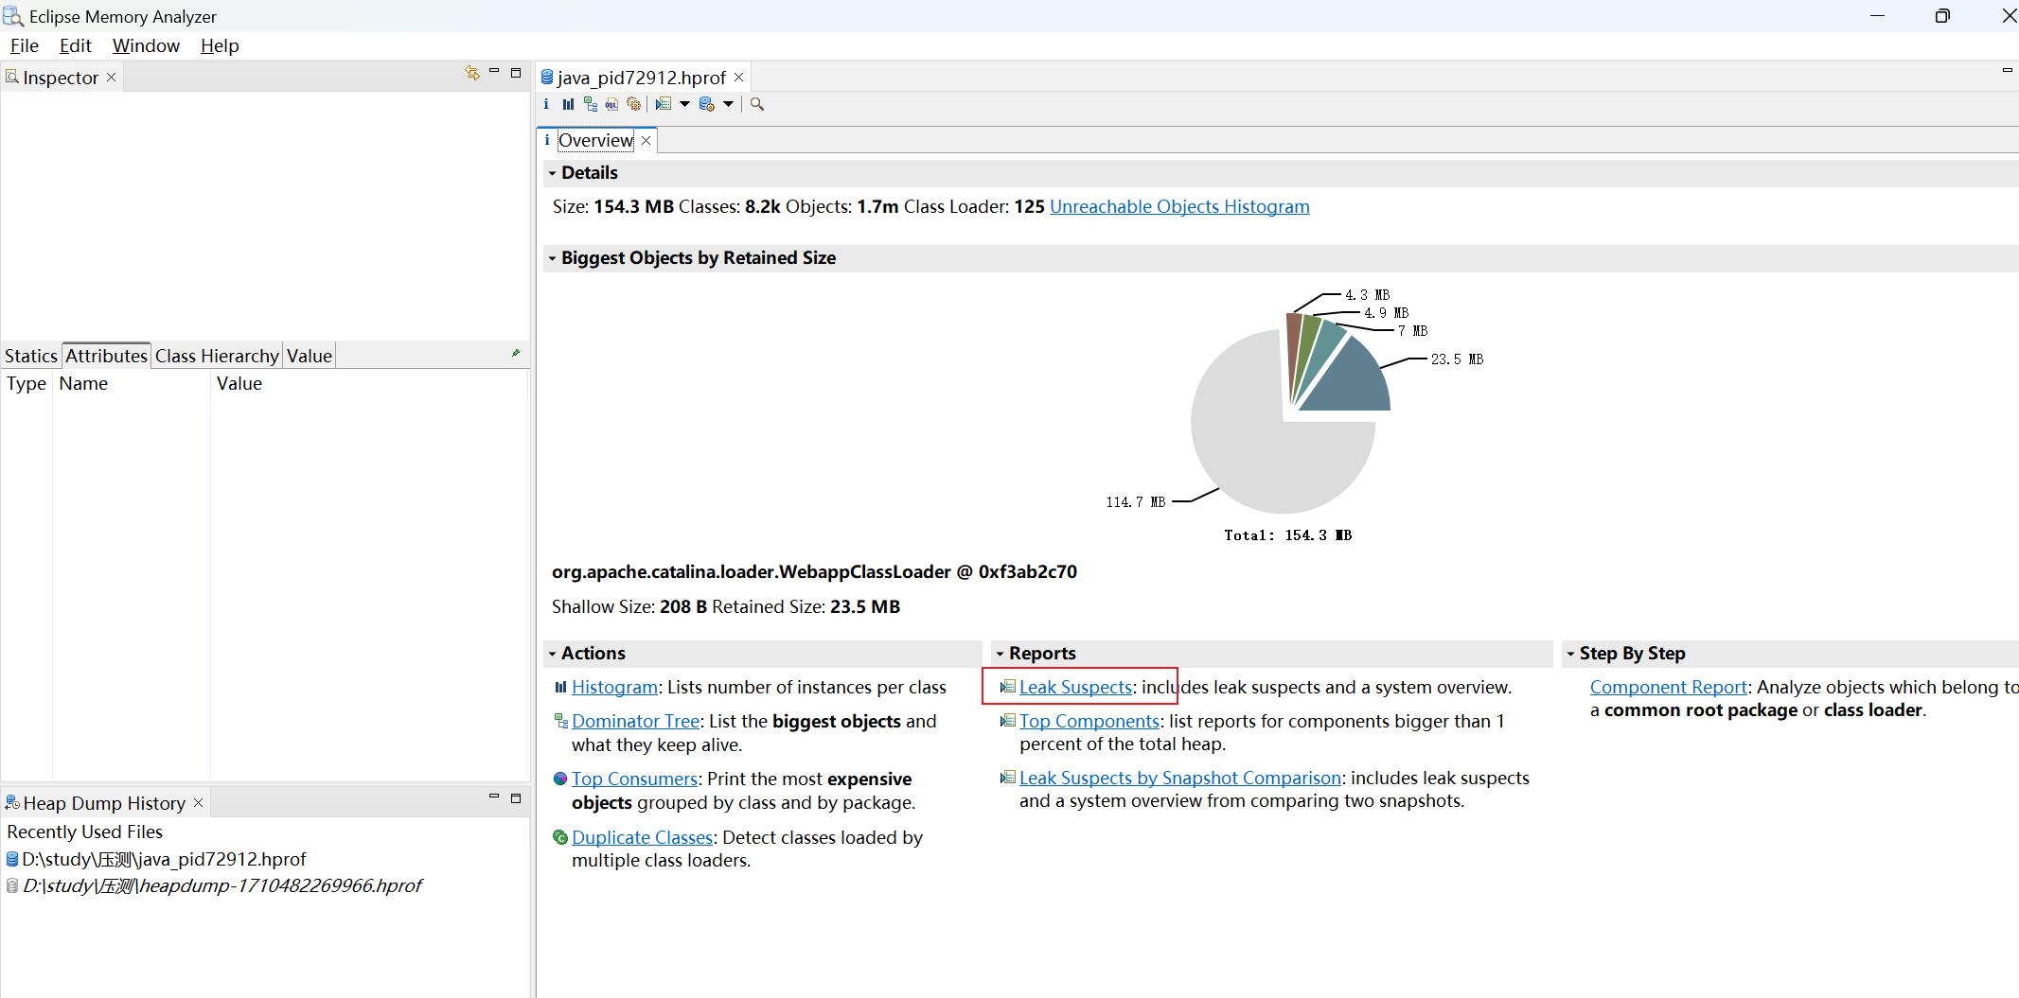Select the Dominator Tree toolbar icon
Image resolution: width=2019 pixels, height=998 pixels.
point(591,104)
